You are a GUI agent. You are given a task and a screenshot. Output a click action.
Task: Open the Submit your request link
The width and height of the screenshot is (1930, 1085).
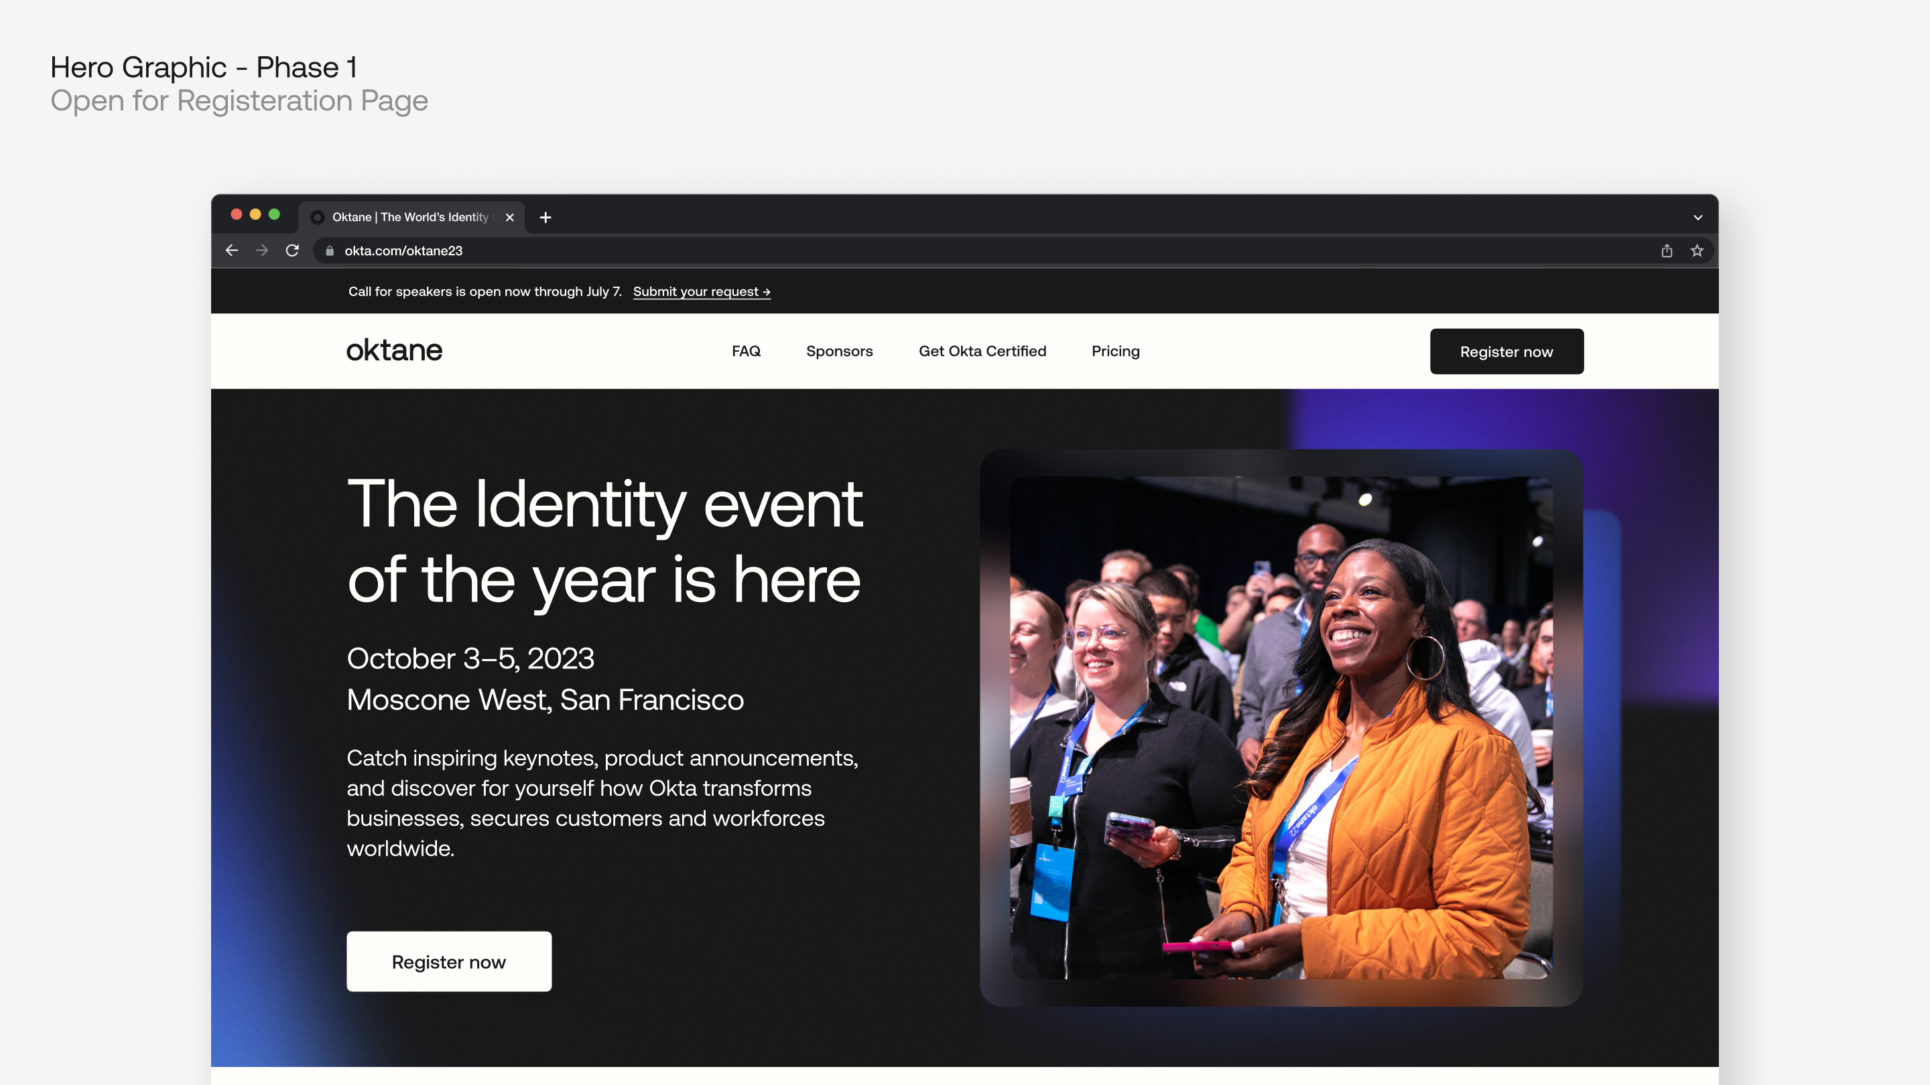[x=702, y=291]
